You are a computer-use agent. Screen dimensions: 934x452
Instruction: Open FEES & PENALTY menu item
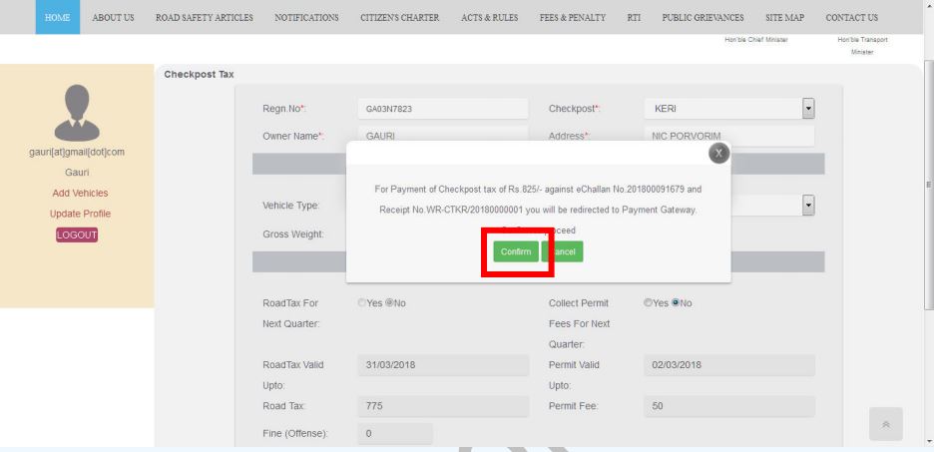(x=572, y=17)
